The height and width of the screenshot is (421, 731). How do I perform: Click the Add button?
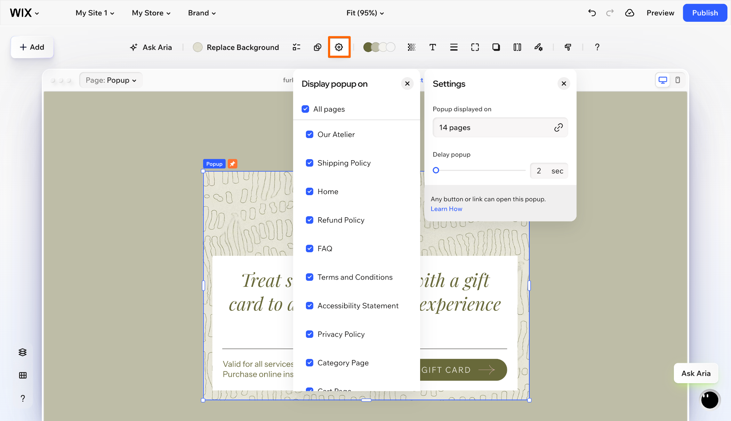click(x=32, y=47)
